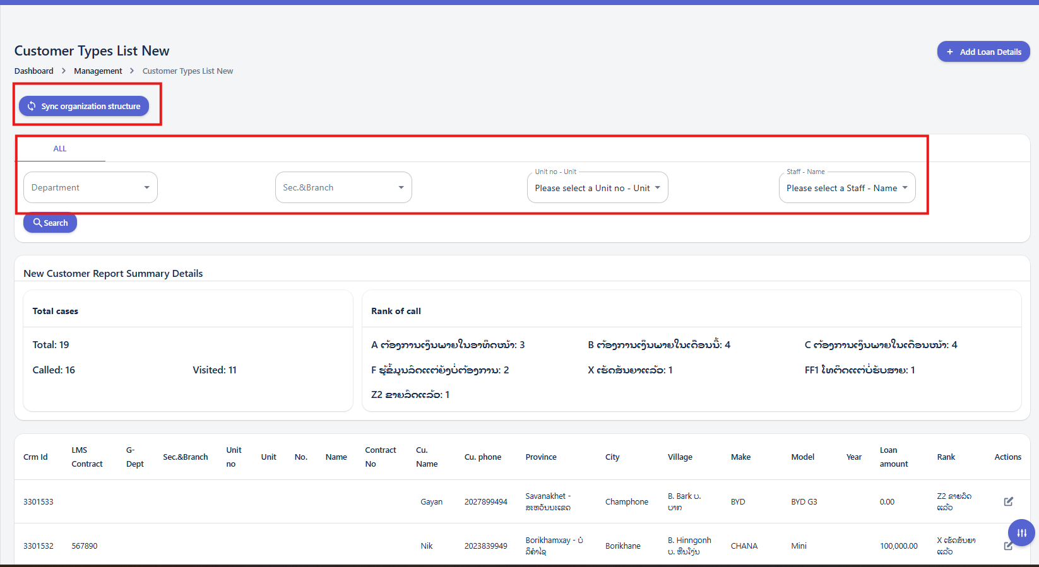Screen dimensions: 1039x567
Task: Open the Unit no - Unit dropdown
Action: pos(597,187)
